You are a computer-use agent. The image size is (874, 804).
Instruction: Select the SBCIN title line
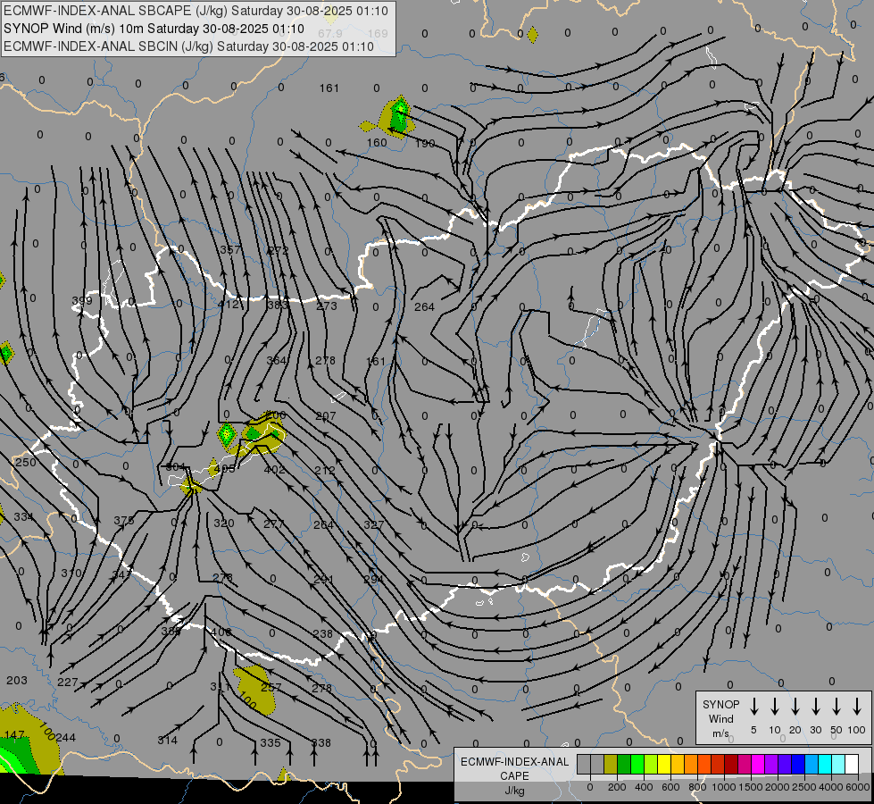(188, 46)
